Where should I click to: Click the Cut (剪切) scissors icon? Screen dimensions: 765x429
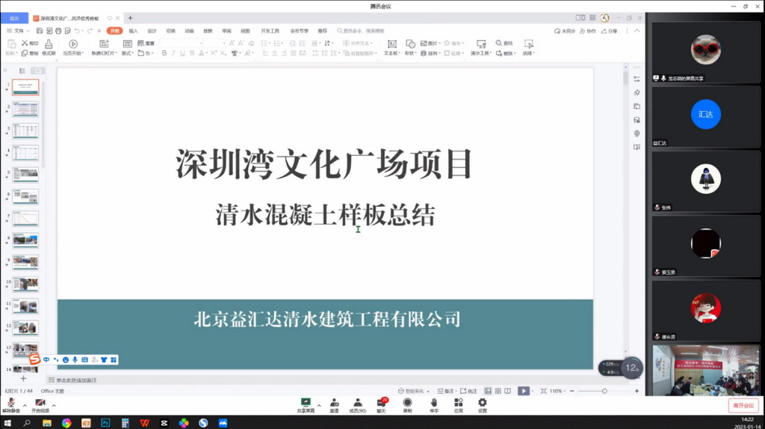[x=25, y=43]
